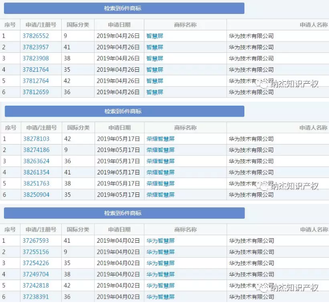The width and height of the screenshot is (329, 305).
Task: Click 华为智慧屏 name in row 37255156
Action: click(x=160, y=252)
